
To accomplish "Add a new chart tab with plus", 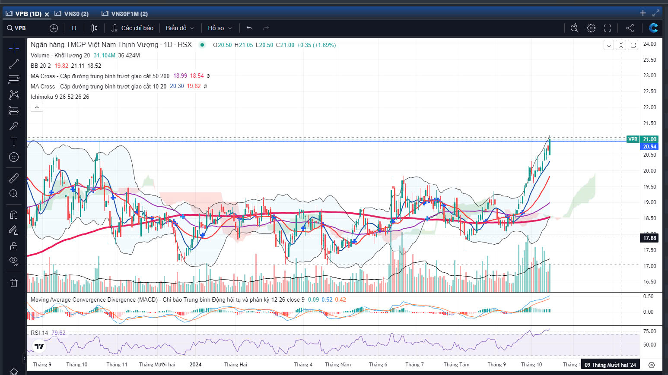I will coord(643,13).
